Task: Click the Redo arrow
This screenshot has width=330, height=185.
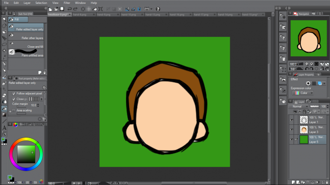Action: (x=75, y=9)
